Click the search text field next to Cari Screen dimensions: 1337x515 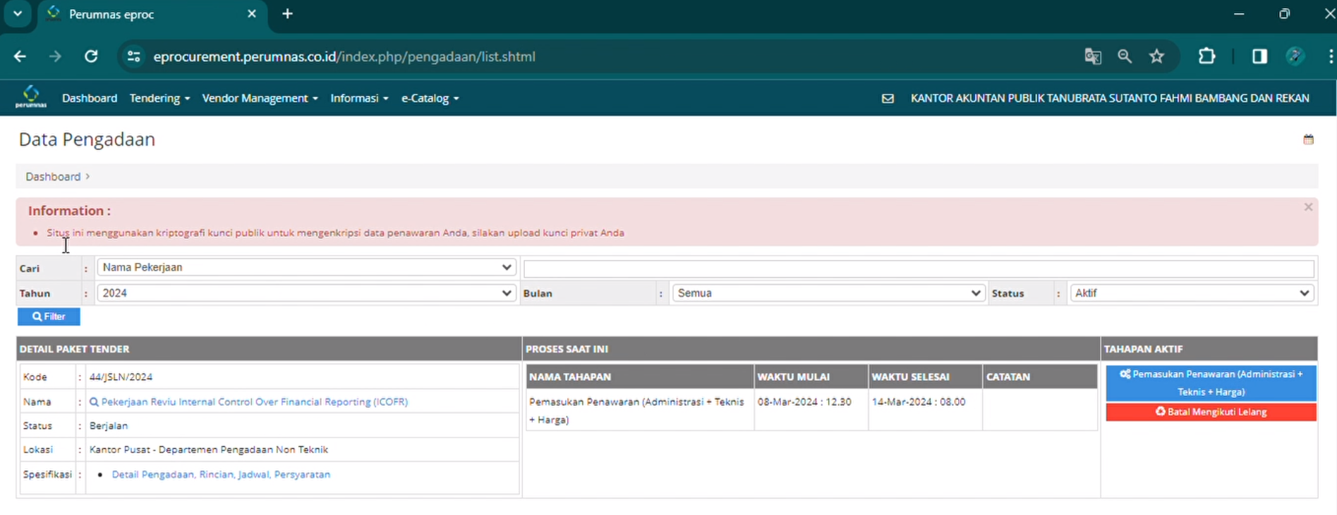point(918,268)
